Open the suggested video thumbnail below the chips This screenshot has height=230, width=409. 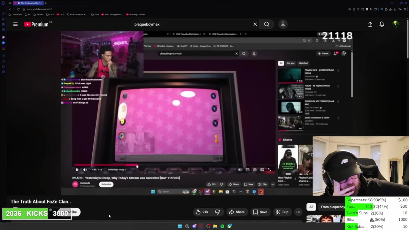click(326, 219)
